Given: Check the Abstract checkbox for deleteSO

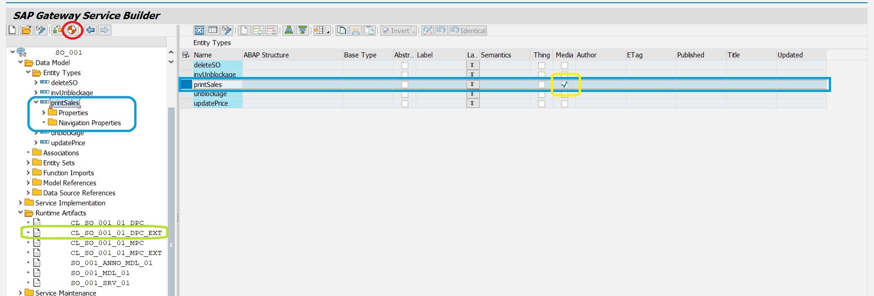Looking at the screenshot, I should coord(405,66).
